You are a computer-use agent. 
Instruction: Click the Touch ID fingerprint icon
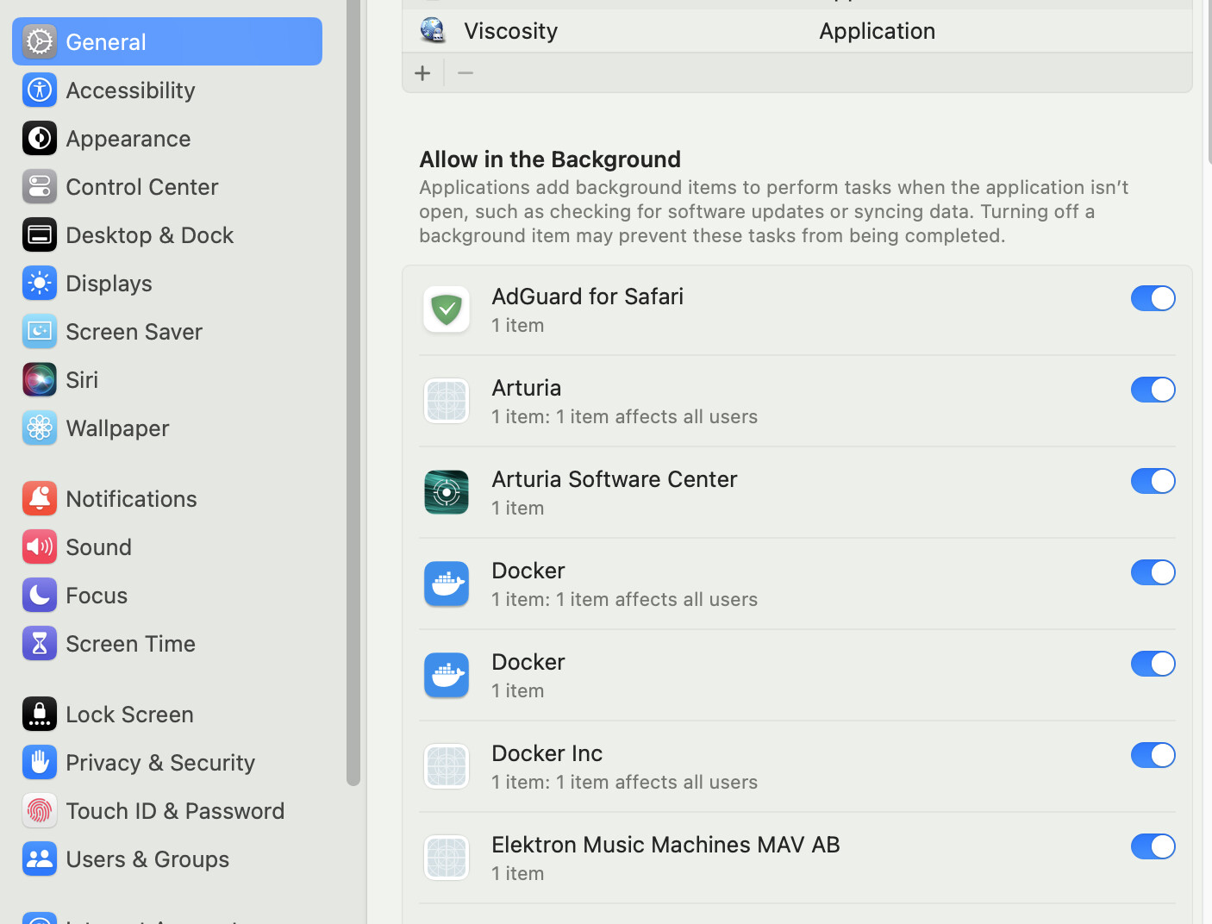pos(39,810)
